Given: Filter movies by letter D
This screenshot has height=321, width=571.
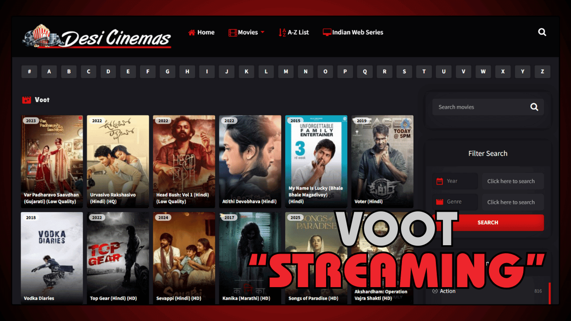Looking at the screenshot, I should [108, 72].
